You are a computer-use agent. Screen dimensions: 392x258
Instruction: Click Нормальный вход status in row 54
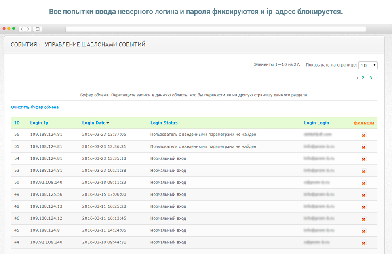[168, 158]
